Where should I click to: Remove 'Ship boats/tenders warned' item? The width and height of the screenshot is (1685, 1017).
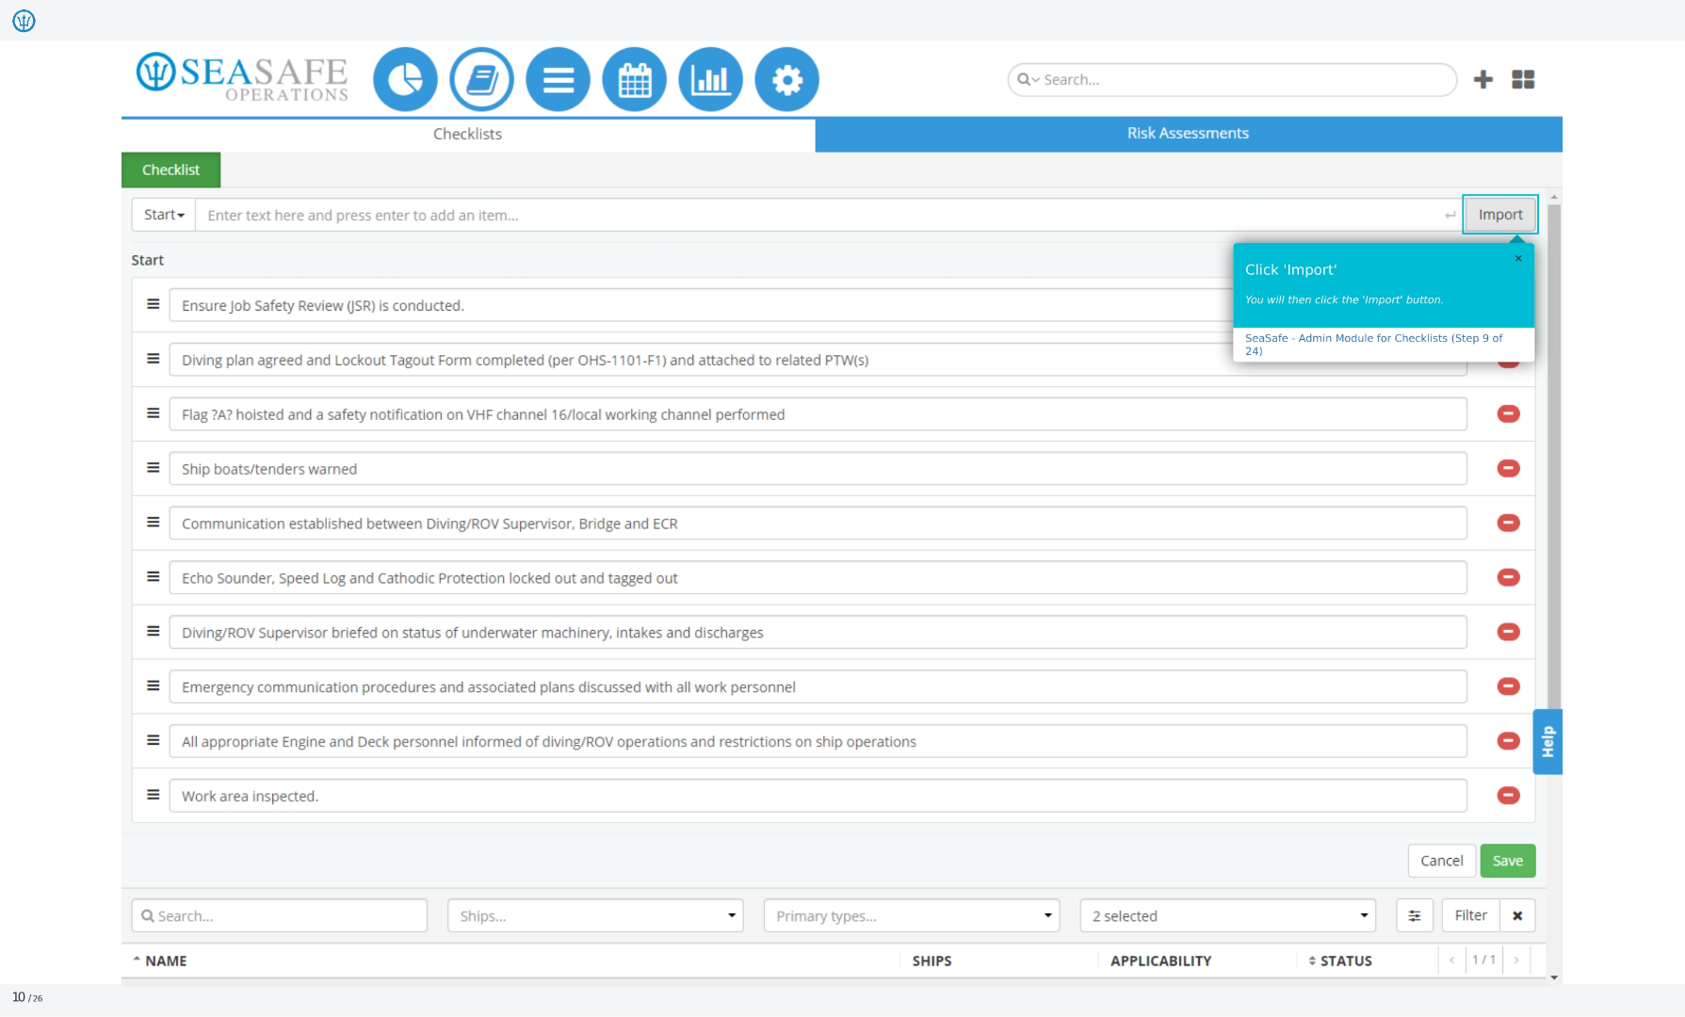(x=1508, y=469)
